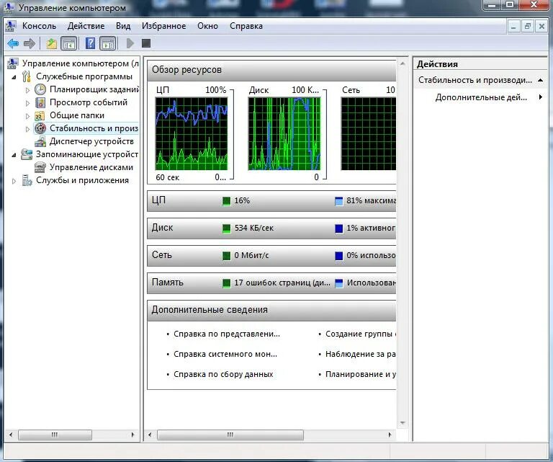Select Управление дисками in the tree
The image size is (553, 462).
click(x=91, y=167)
